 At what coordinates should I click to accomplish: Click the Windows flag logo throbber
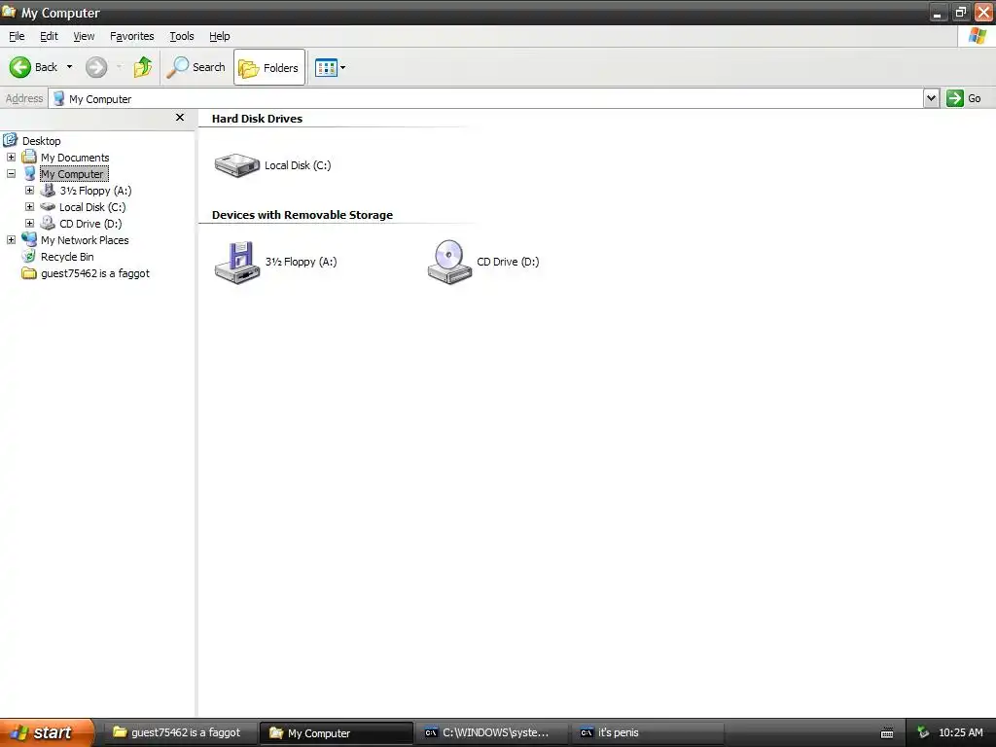pos(977,36)
